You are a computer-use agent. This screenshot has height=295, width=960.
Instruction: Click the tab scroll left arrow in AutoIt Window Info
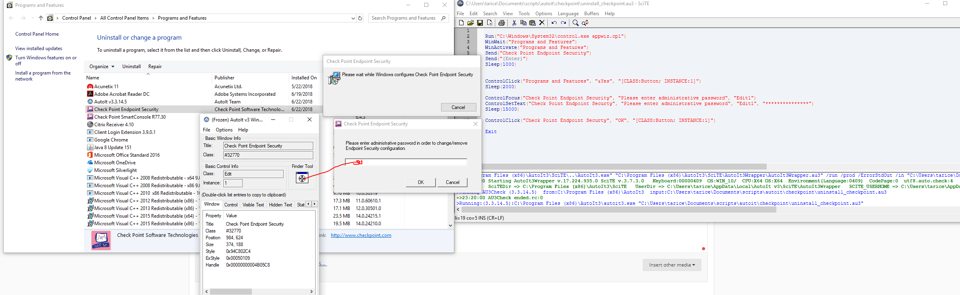coord(308,204)
